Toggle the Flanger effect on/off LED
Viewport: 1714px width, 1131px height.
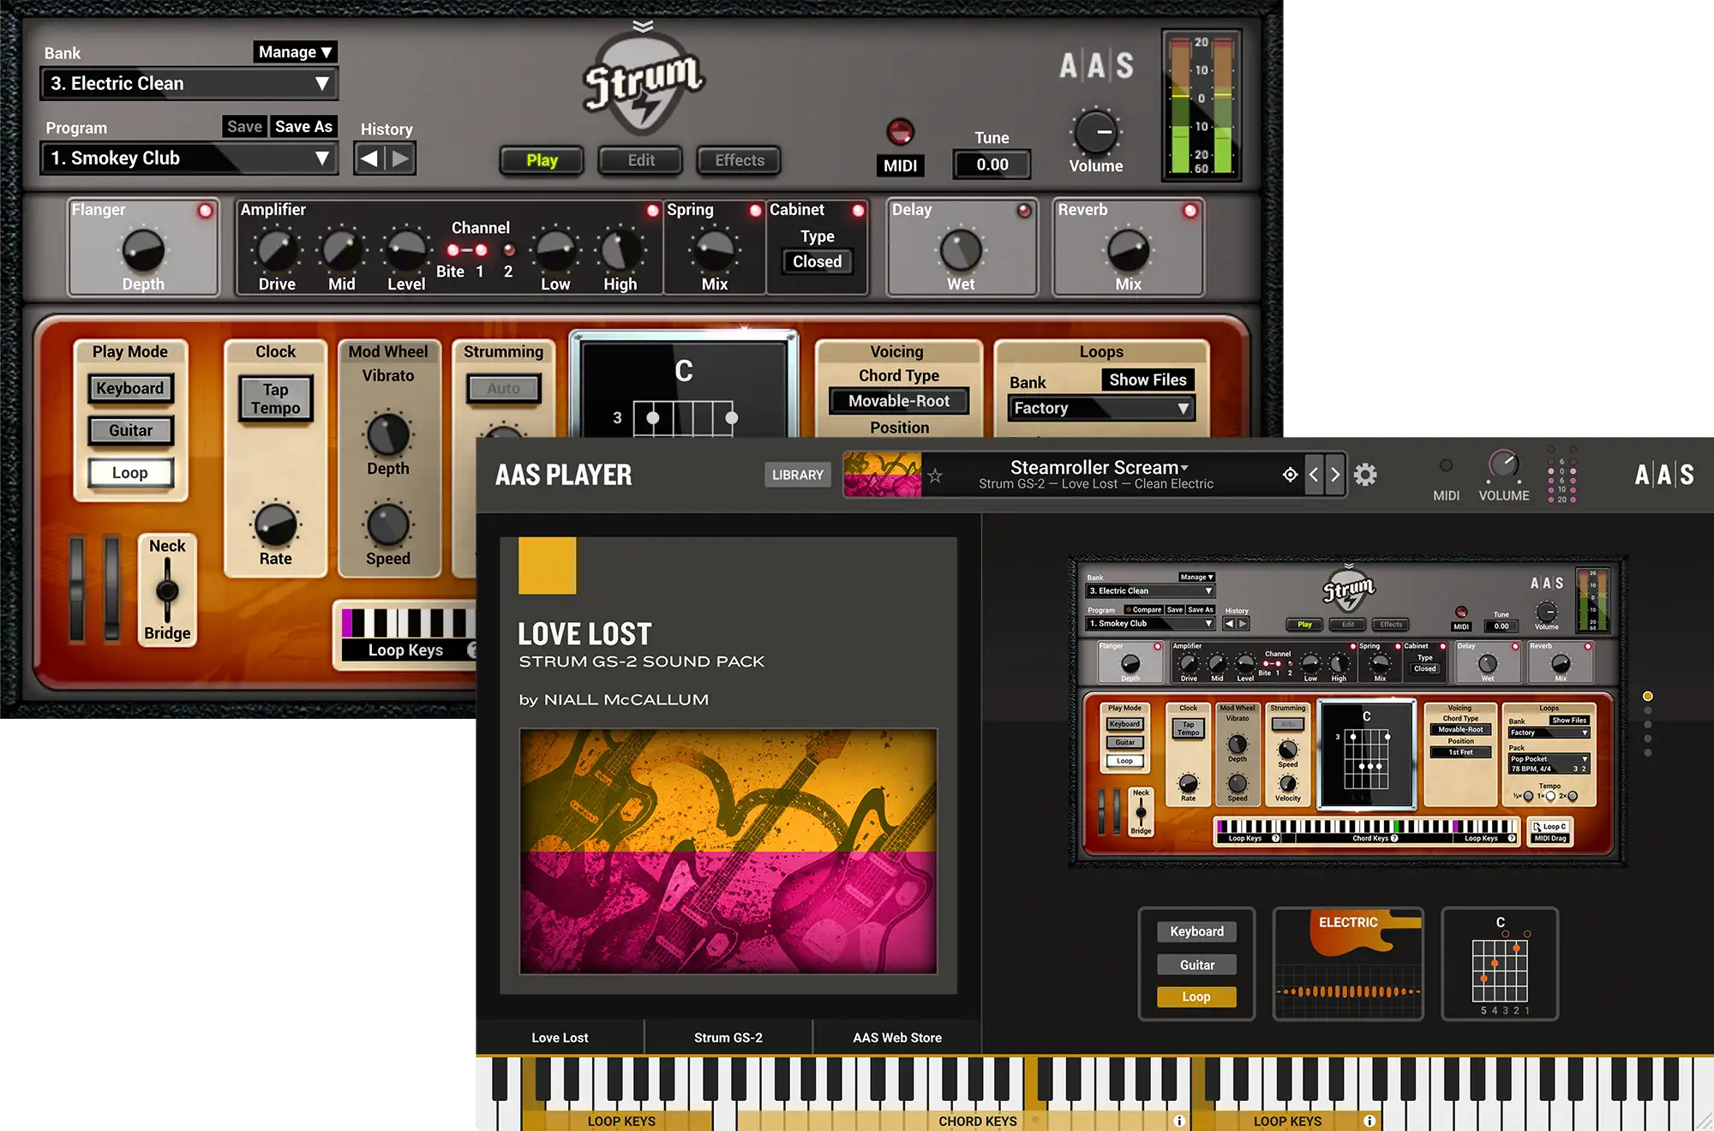pyautogui.click(x=206, y=211)
